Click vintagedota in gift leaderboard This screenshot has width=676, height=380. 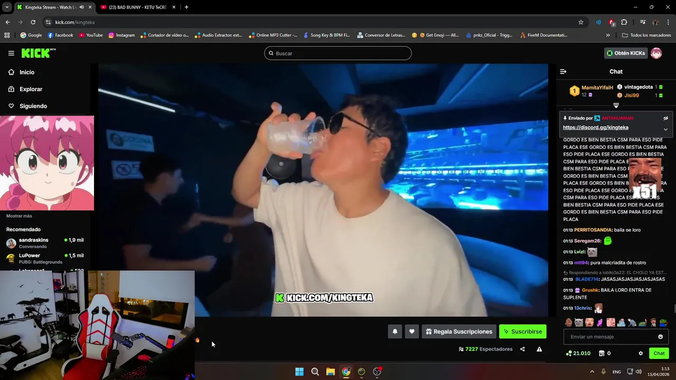tap(638, 87)
